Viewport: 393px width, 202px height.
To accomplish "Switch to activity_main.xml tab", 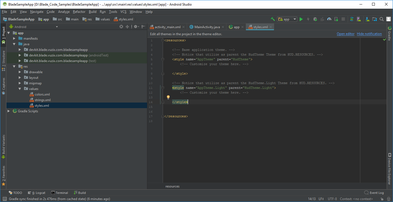I will click(167, 27).
